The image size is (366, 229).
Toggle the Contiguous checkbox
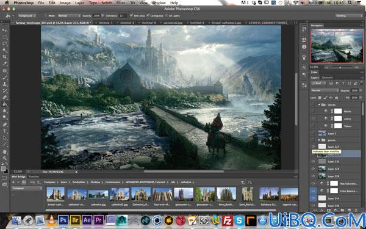pyautogui.click(x=148, y=15)
